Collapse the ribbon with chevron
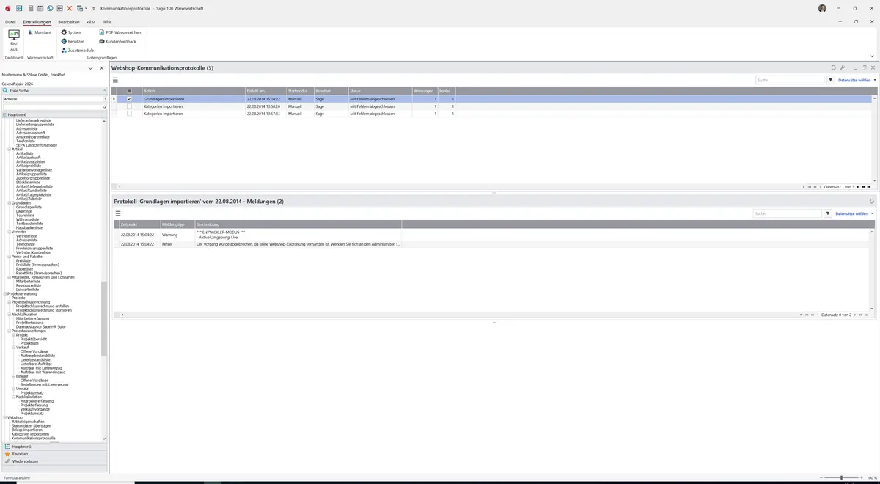 click(x=872, y=56)
